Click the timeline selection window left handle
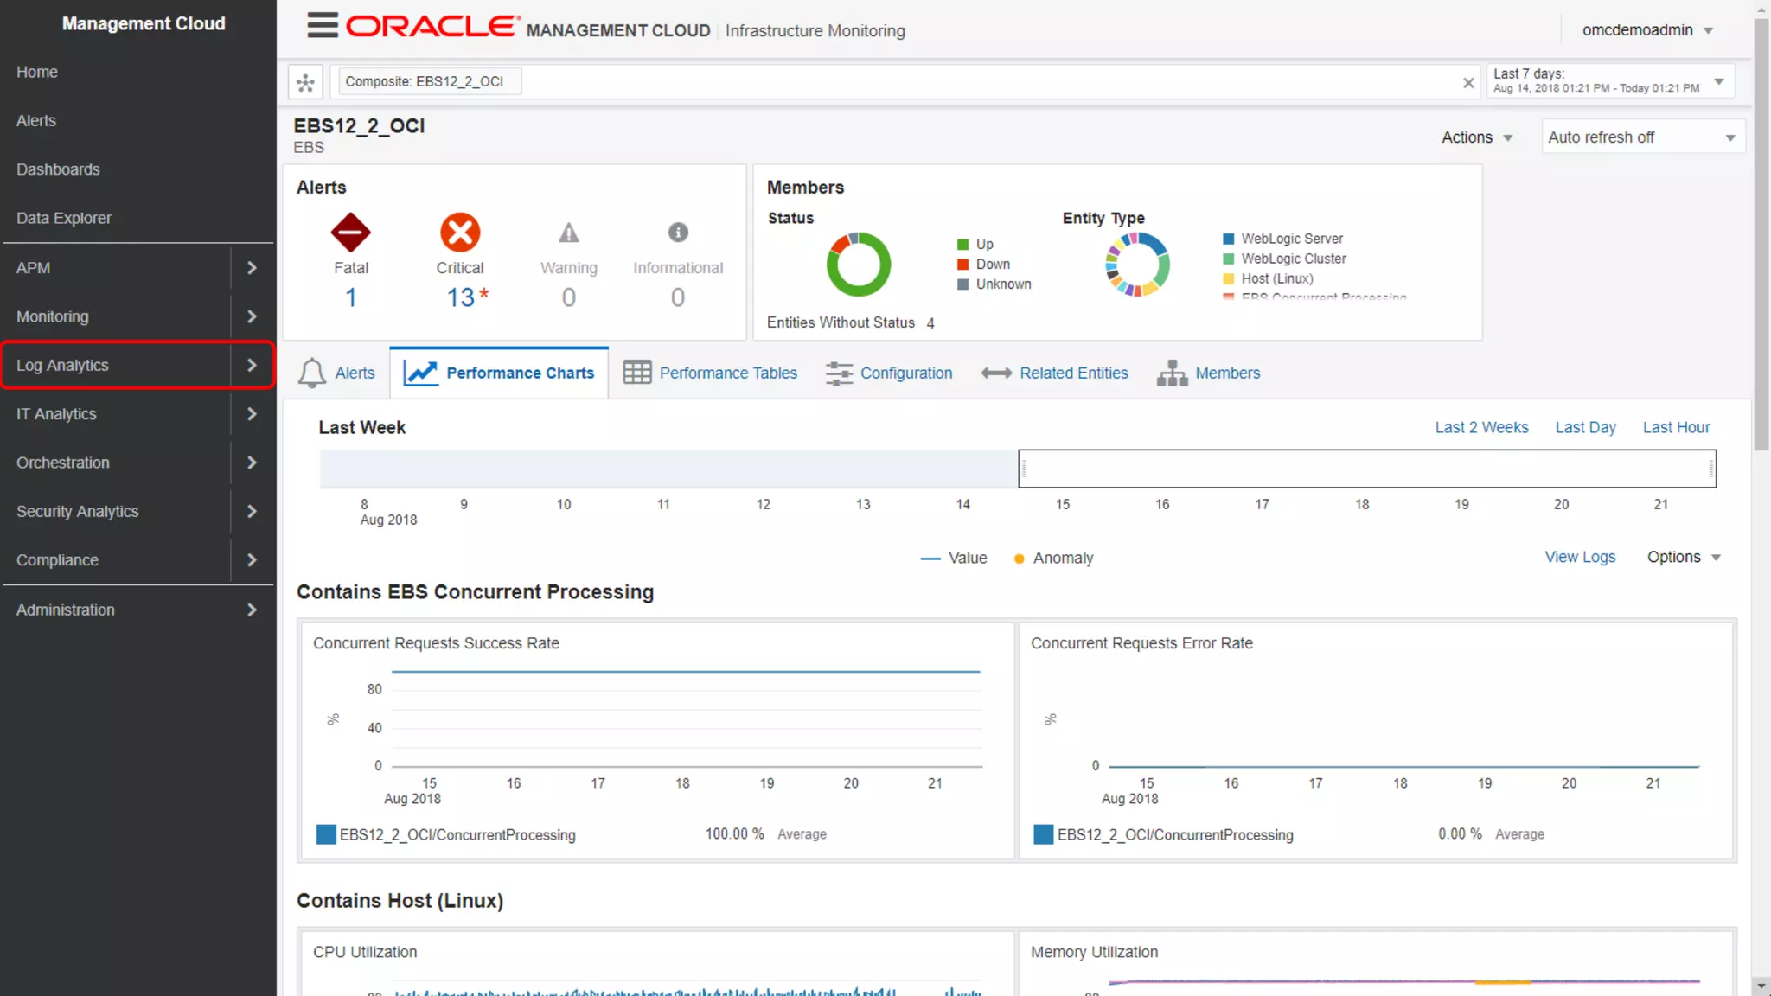 tap(1024, 469)
